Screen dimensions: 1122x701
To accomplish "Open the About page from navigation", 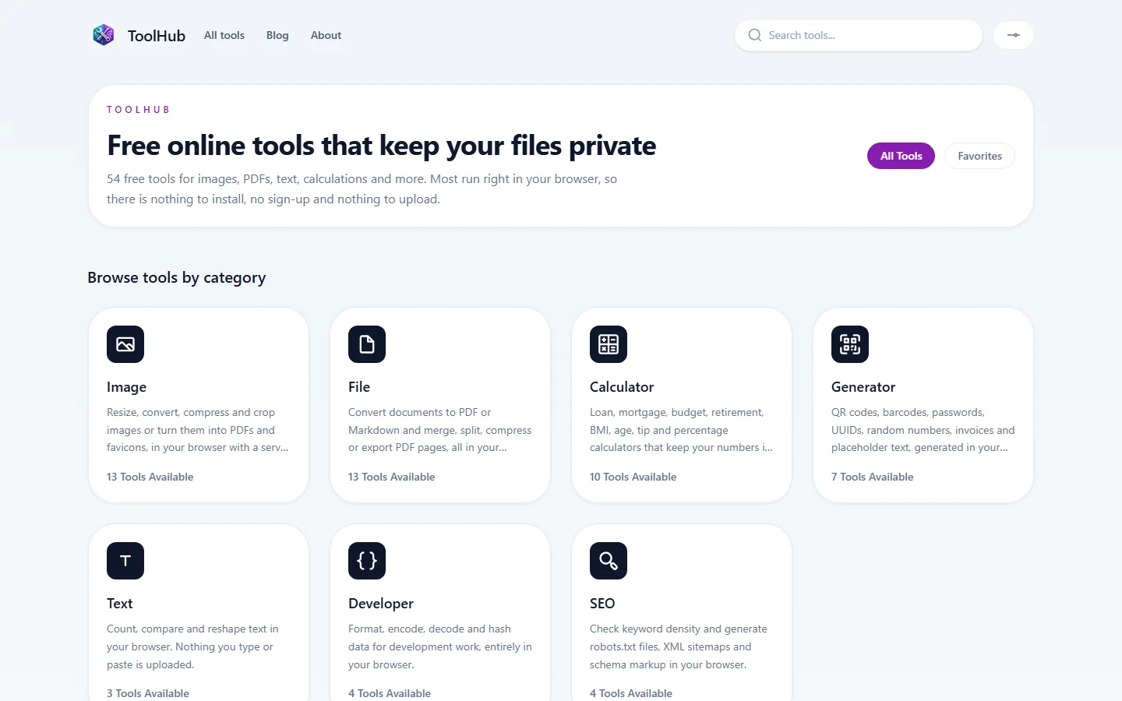I will click(x=326, y=35).
